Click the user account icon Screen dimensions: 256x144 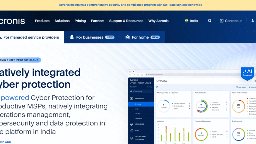point(252,21)
